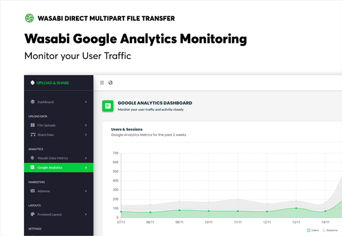Viewport: 342px width, 236px height.
Task: Expand the File Uploads chevron
Action: [86, 125]
